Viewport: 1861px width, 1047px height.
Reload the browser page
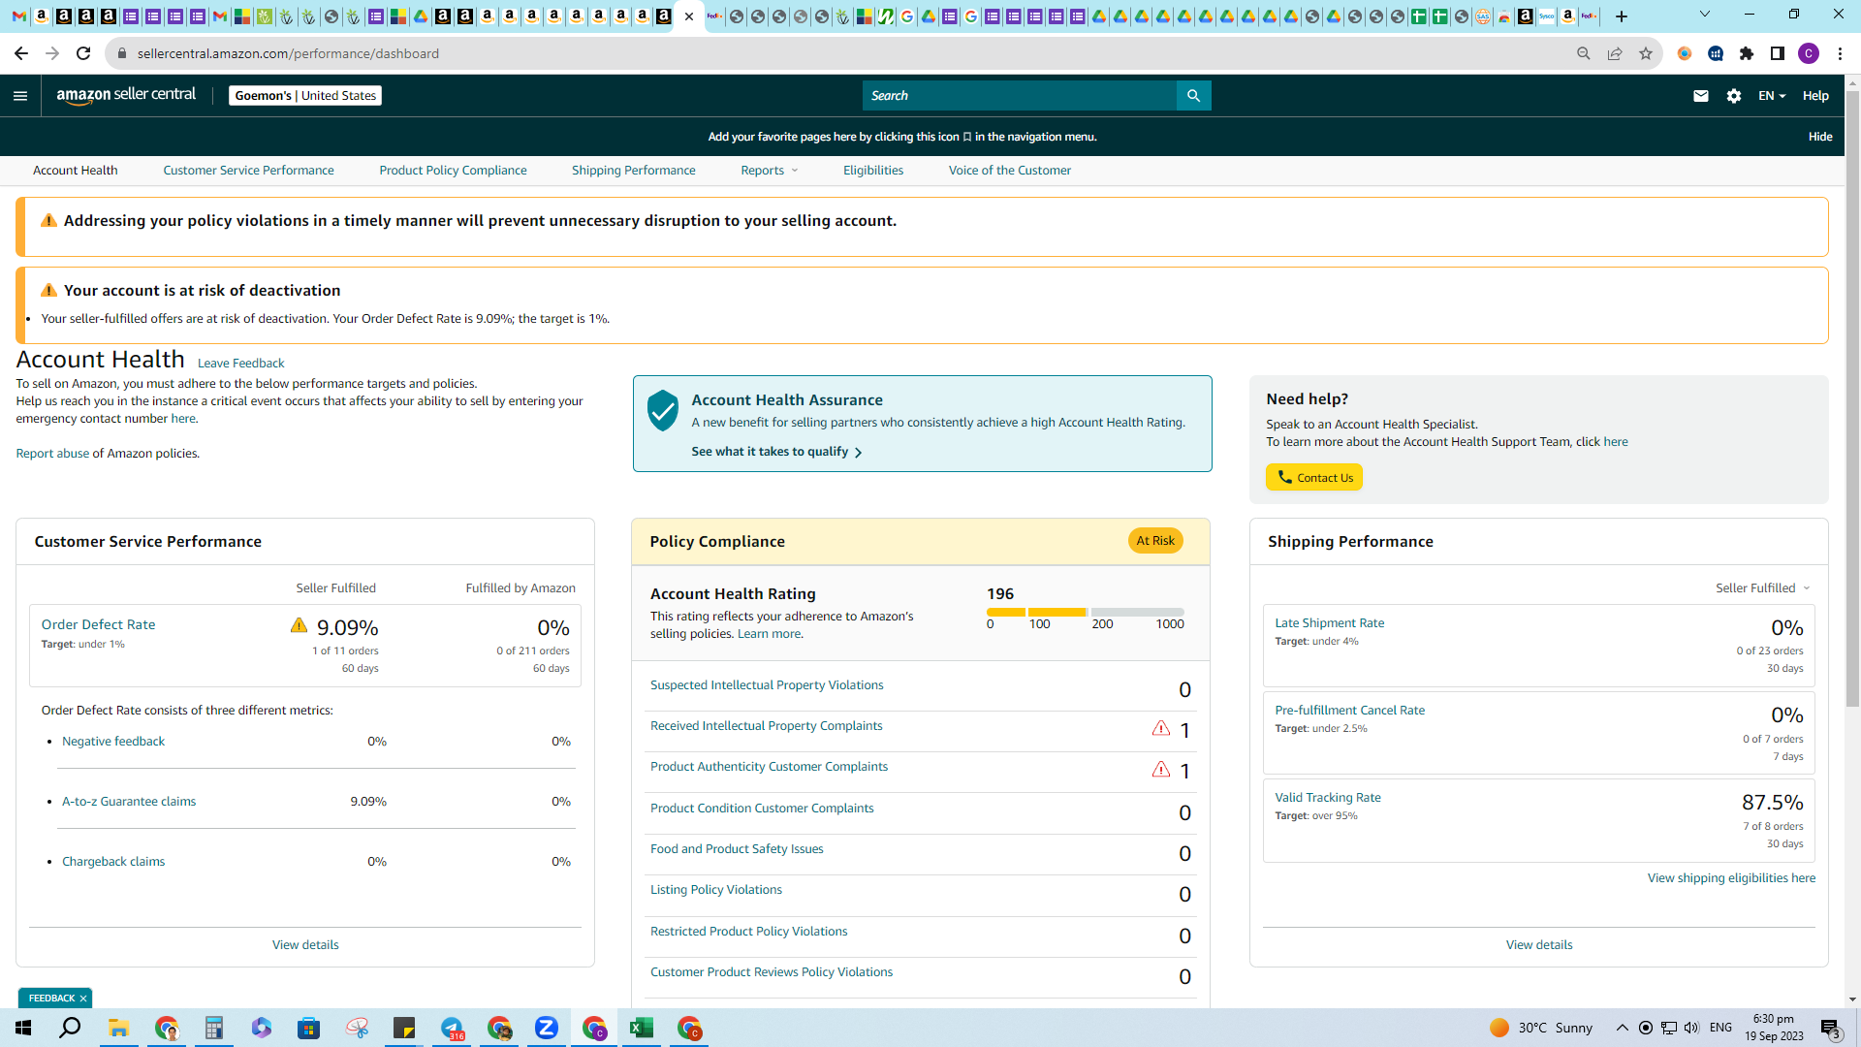[83, 53]
